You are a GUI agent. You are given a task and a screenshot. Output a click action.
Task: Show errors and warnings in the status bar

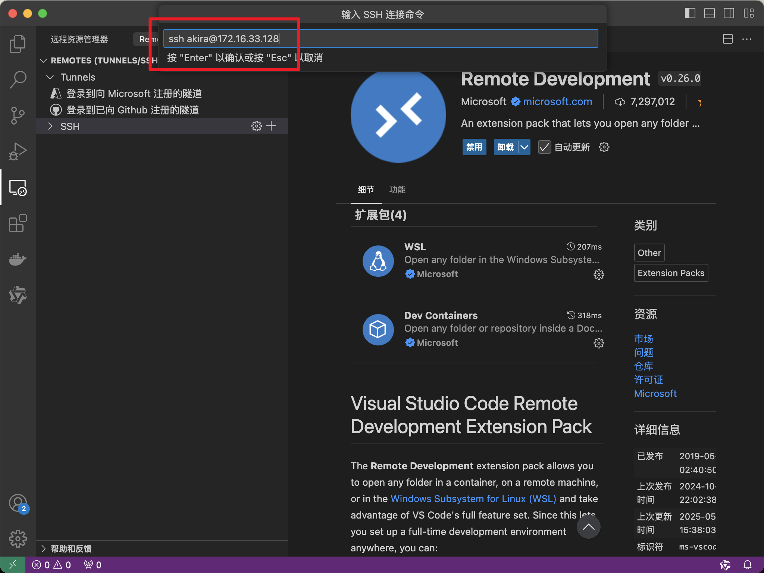coord(51,565)
